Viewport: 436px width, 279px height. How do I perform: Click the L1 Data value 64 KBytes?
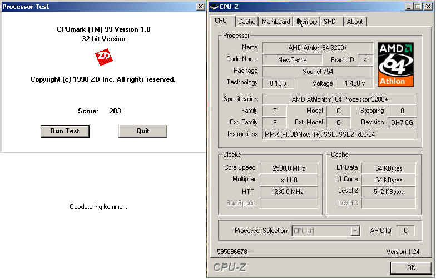tap(389, 168)
